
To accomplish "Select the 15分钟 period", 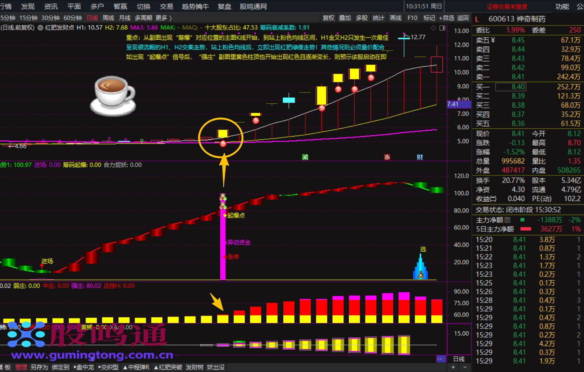I will (28, 18).
